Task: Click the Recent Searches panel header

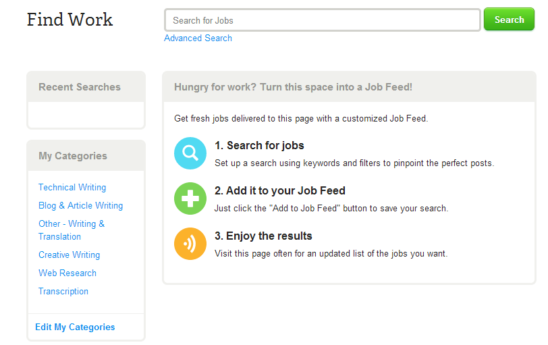Action: tap(86, 87)
